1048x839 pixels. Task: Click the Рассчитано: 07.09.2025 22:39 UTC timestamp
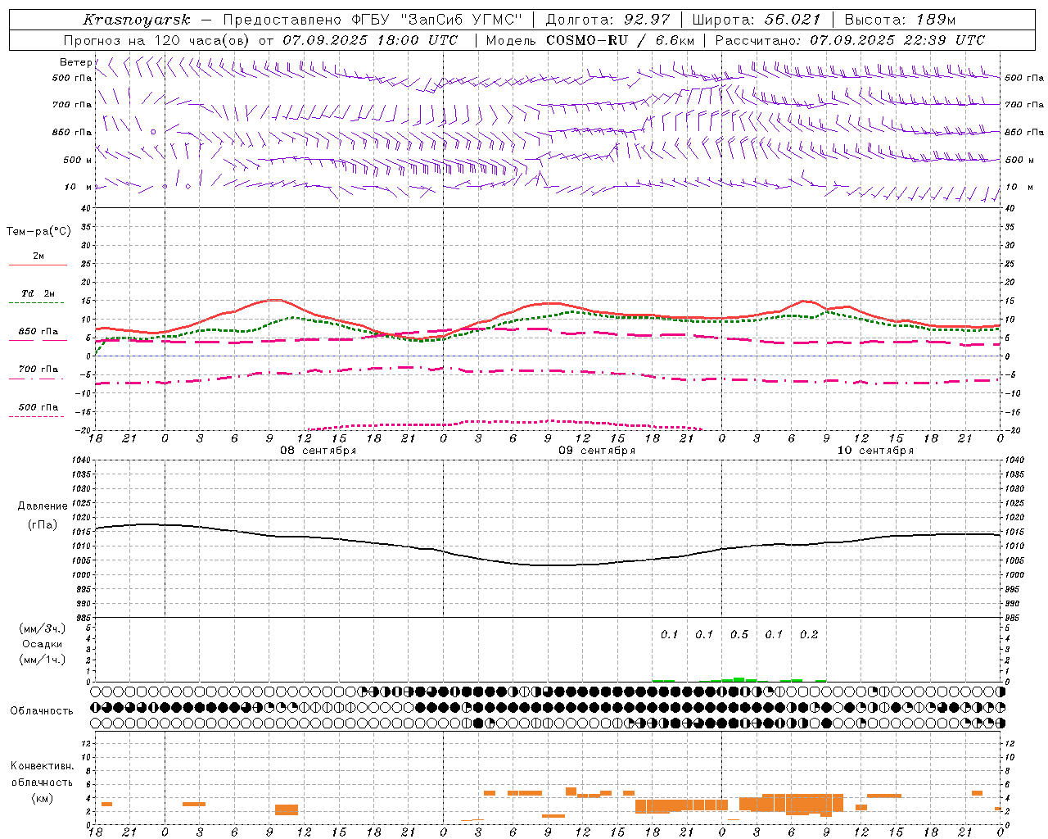tap(850, 40)
